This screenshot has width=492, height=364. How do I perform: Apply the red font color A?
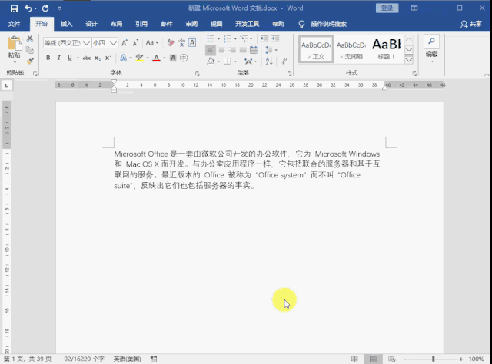[156, 58]
